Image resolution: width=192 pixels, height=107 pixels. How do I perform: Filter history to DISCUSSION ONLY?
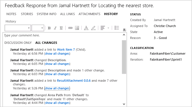pyautogui.click(x=18, y=43)
